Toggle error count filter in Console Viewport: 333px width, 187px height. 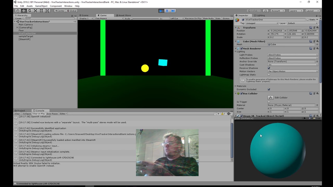pyautogui.click(x=229, y=113)
